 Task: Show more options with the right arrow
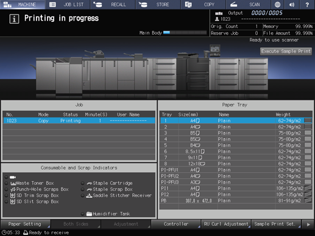308,224
